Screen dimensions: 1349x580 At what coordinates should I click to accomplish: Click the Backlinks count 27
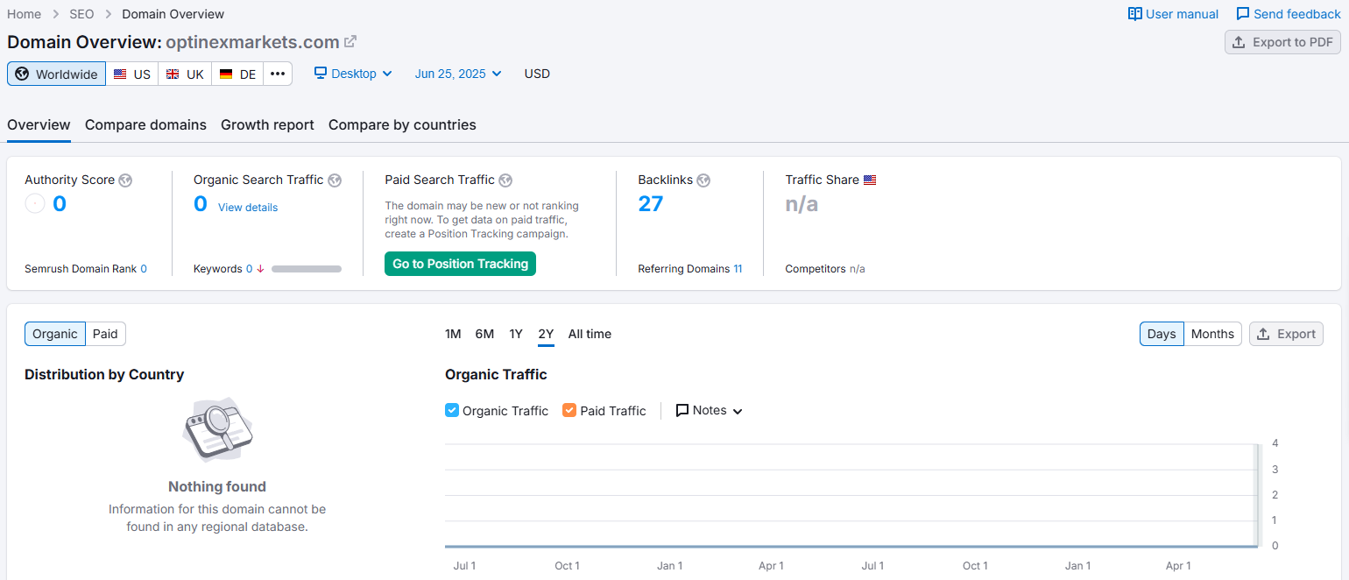(x=651, y=204)
